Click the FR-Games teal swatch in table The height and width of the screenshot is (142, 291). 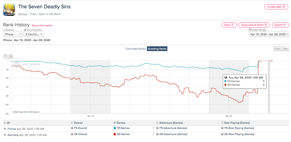115,128
